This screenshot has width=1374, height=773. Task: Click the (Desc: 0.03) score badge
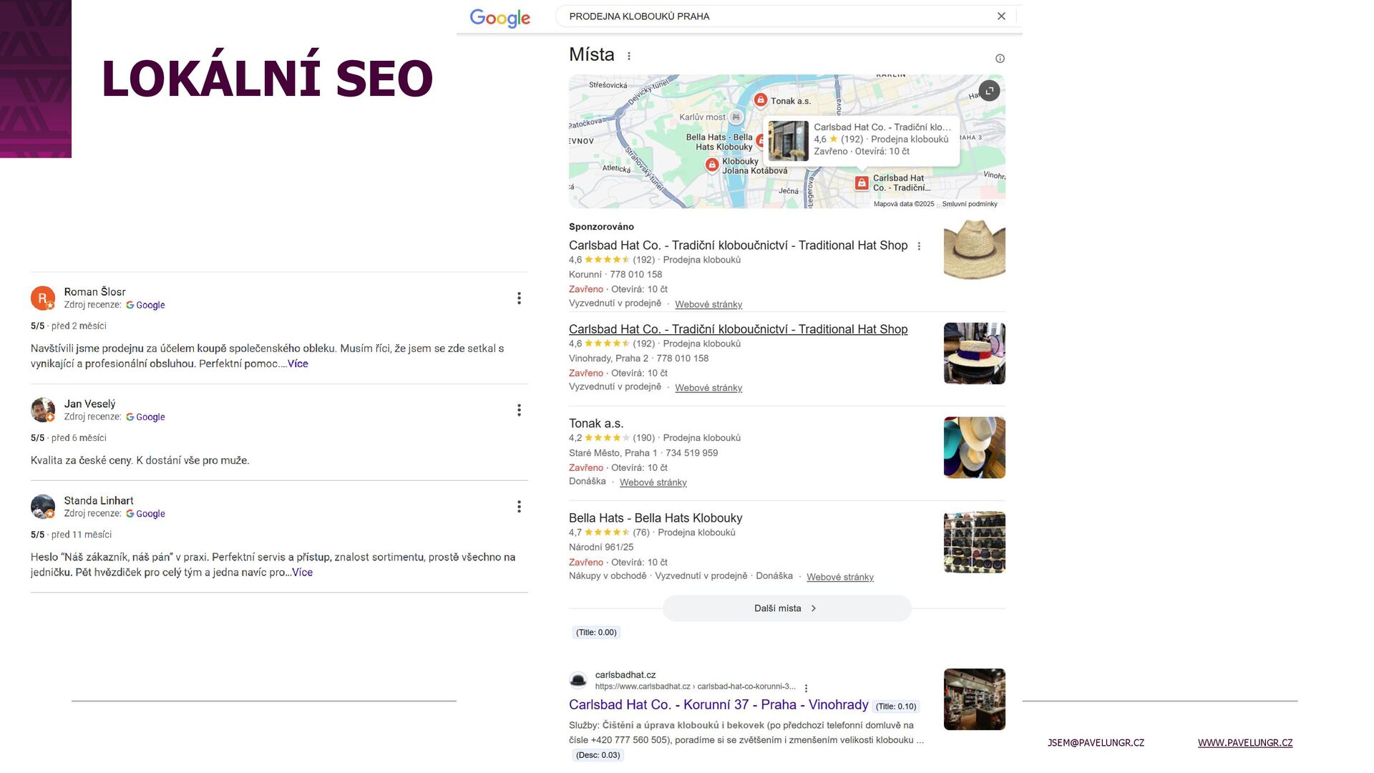point(598,755)
